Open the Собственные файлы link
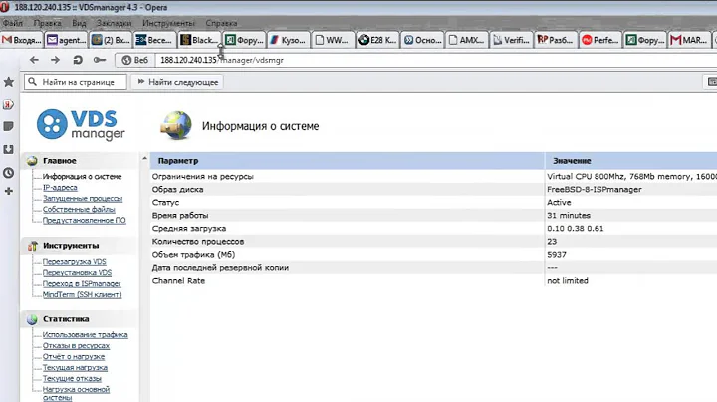Viewport: 717px width, 402px height. click(79, 209)
